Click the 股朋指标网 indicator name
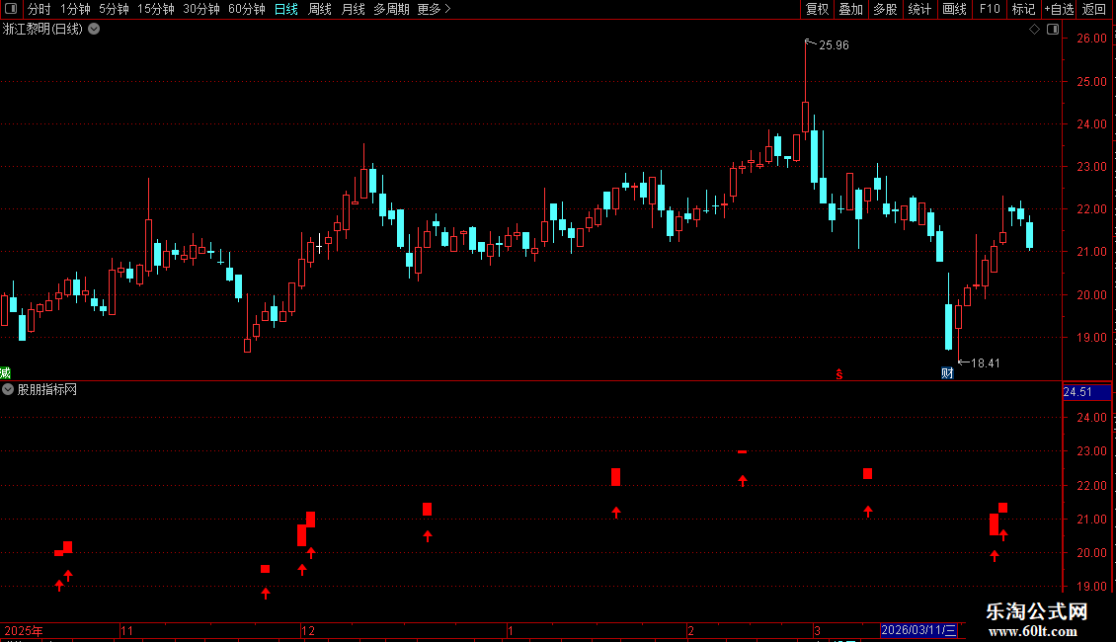This screenshot has height=642, width=1116. (x=47, y=389)
